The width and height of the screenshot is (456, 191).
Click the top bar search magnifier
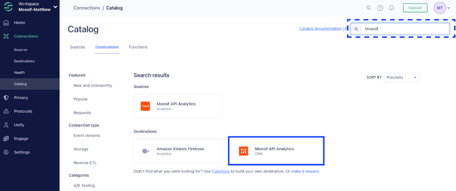369,8
